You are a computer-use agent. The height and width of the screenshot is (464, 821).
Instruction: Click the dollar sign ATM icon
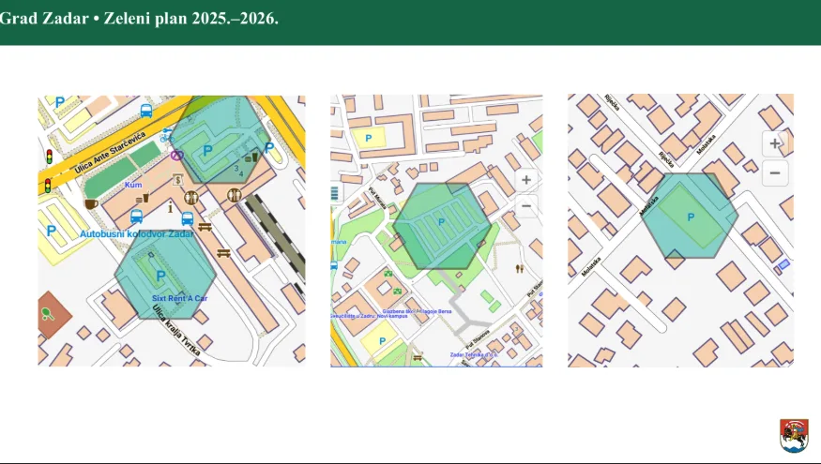click(x=177, y=179)
